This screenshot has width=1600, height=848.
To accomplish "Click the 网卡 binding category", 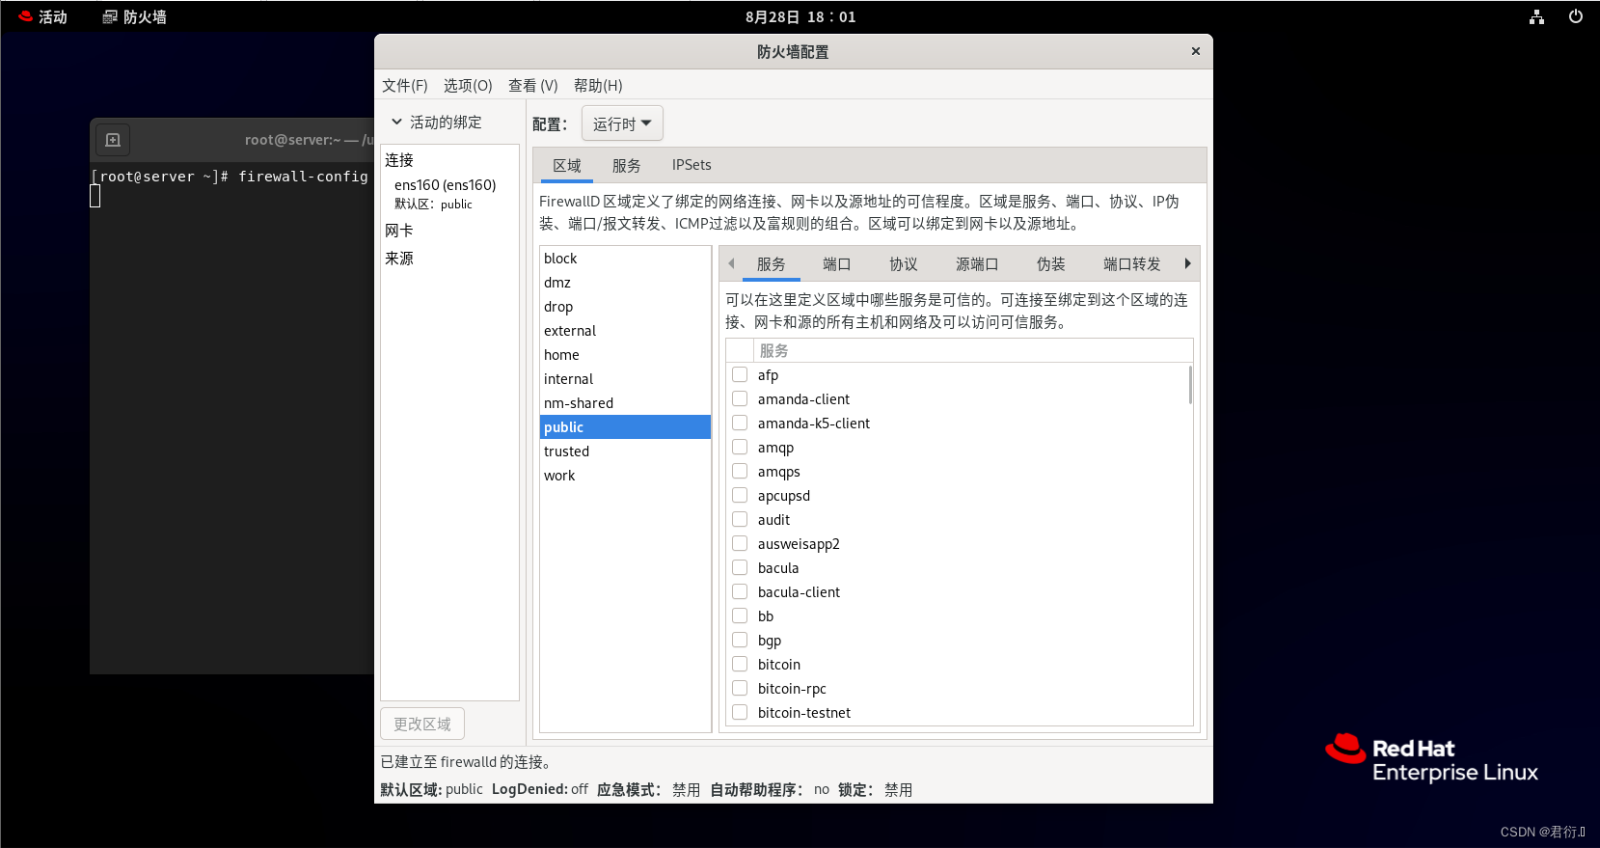I will coord(399,231).
